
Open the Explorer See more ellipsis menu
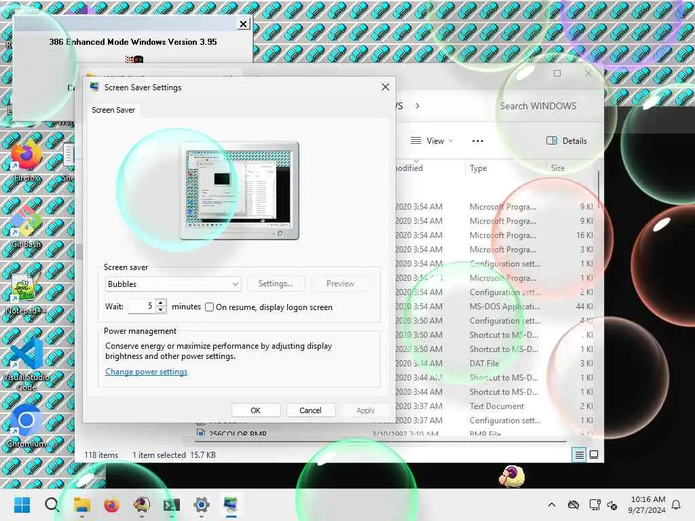coord(477,141)
